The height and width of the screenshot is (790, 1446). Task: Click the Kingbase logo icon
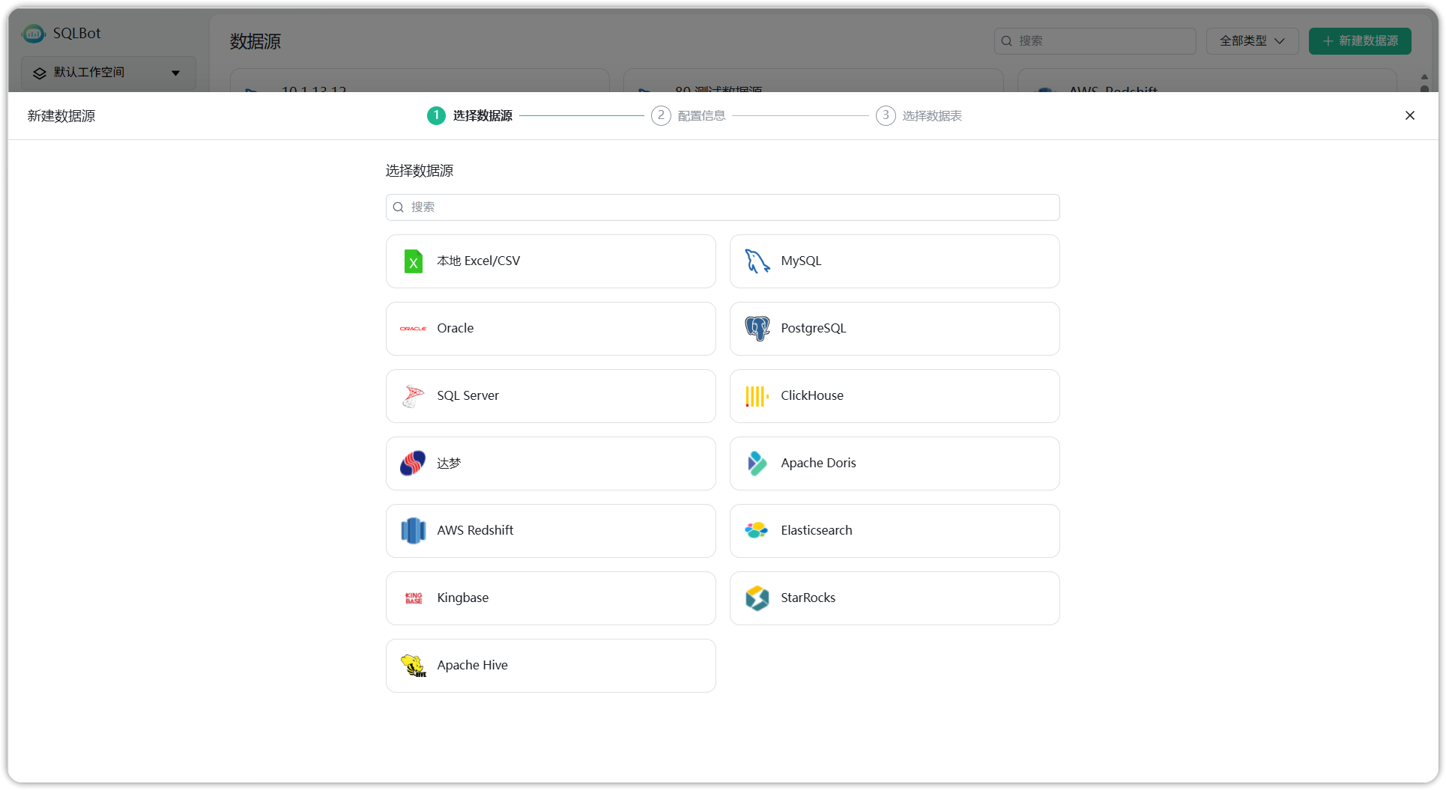(413, 598)
